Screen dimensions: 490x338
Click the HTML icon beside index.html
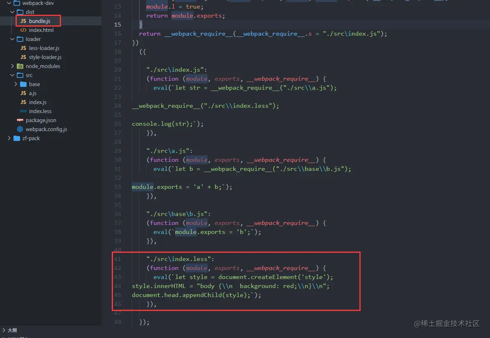coord(23,30)
